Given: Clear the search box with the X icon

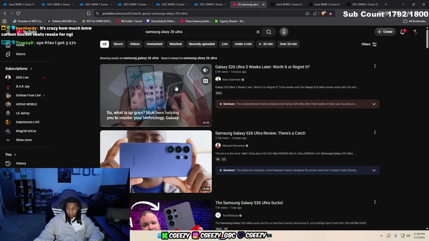Looking at the screenshot, I should pos(258,32).
